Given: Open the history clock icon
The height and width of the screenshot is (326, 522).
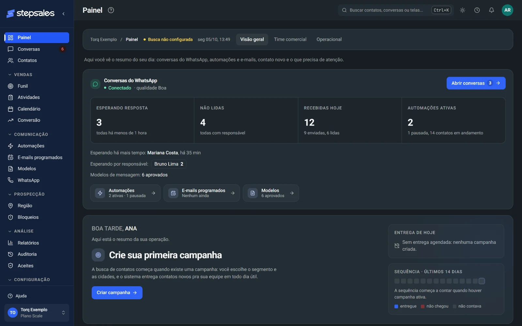Looking at the screenshot, I should pyautogui.click(x=477, y=10).
